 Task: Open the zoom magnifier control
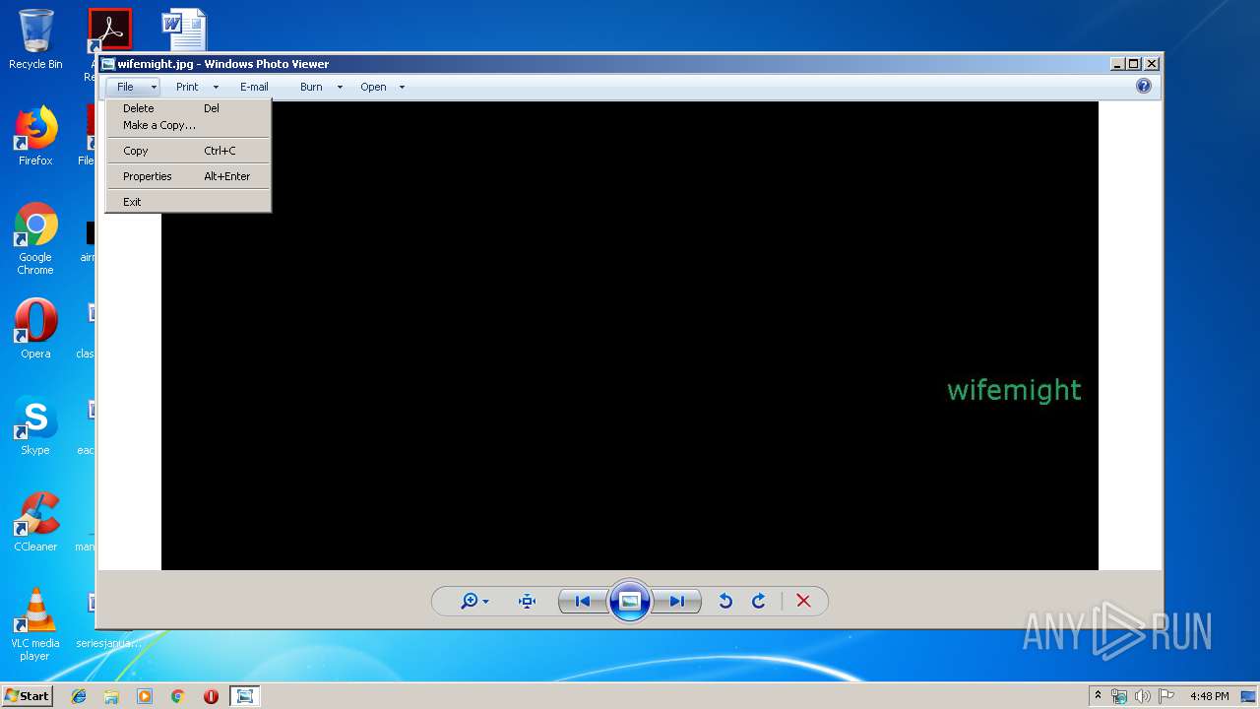470,601
